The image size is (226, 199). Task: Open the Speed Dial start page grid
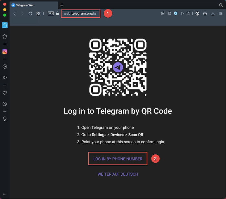pyautogui.click(x=38, y=14)
